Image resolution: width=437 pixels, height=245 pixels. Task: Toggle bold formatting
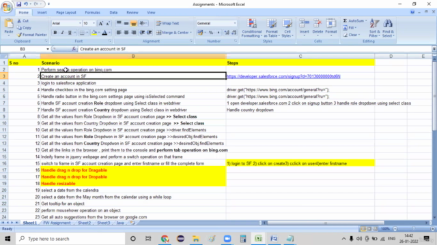[55, 33]
